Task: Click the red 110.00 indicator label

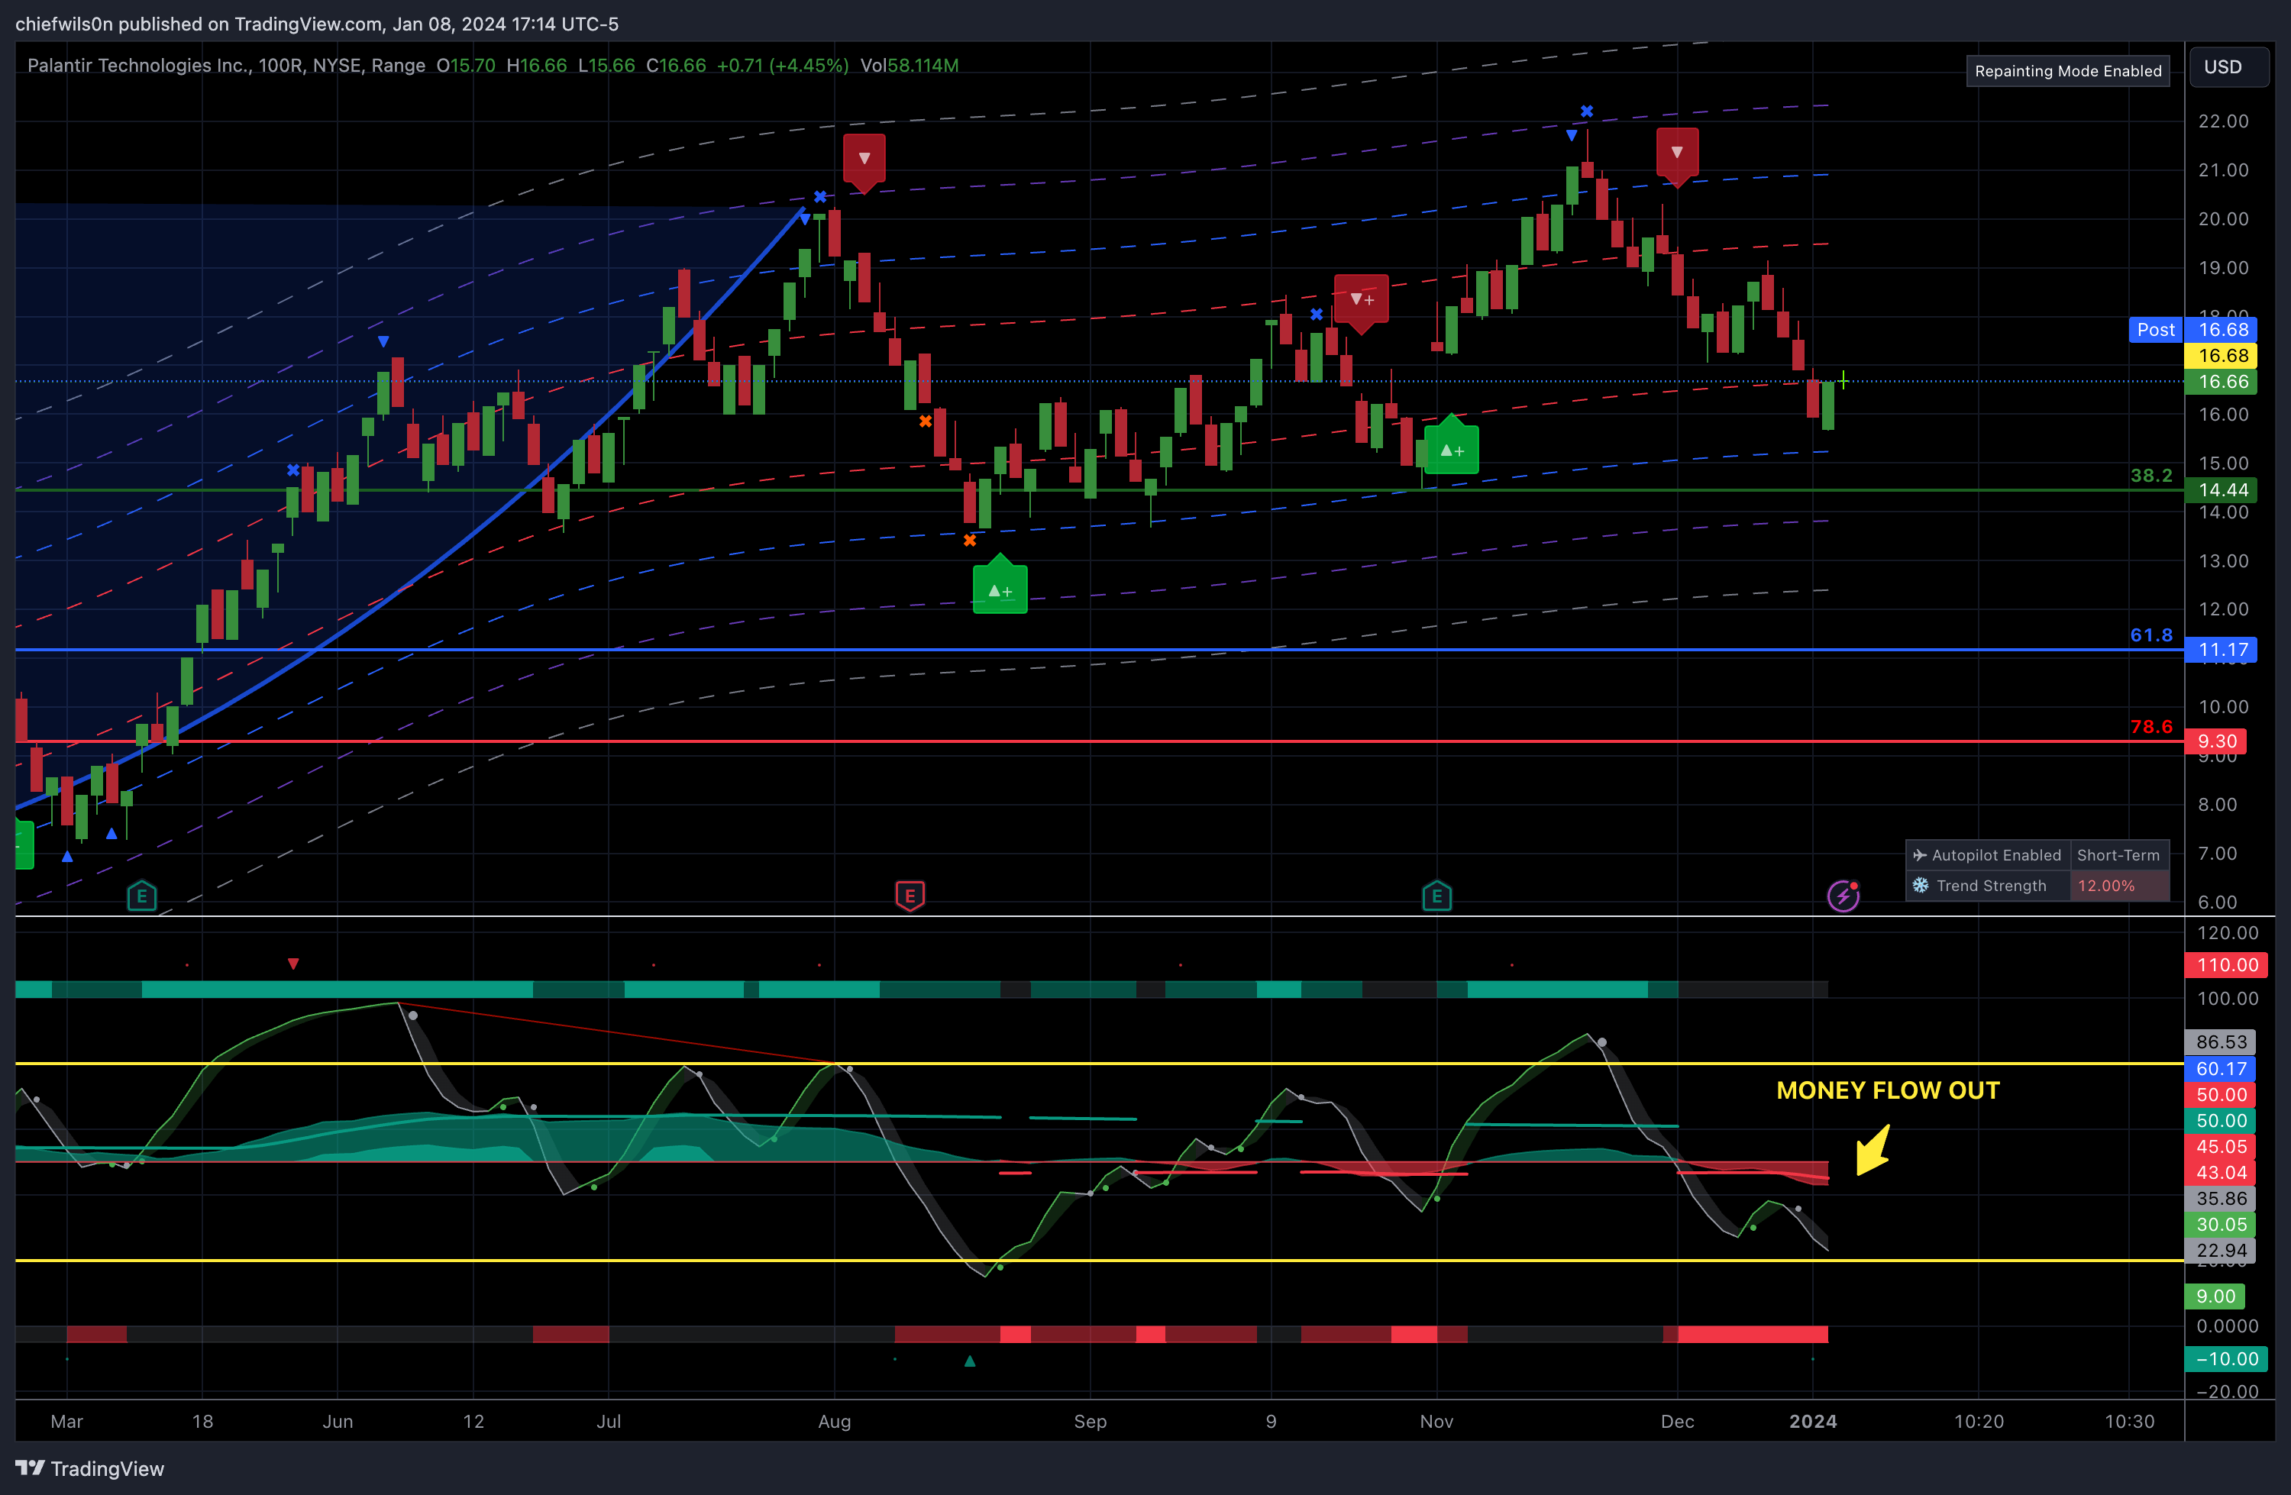Action: [2227, 964]
